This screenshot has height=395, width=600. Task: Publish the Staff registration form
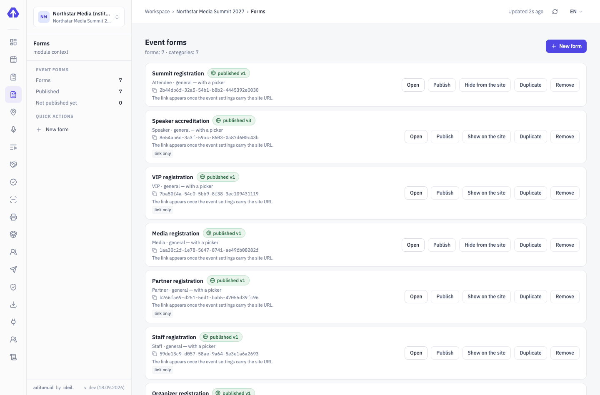pyautogui.click(x=445, y=353)
